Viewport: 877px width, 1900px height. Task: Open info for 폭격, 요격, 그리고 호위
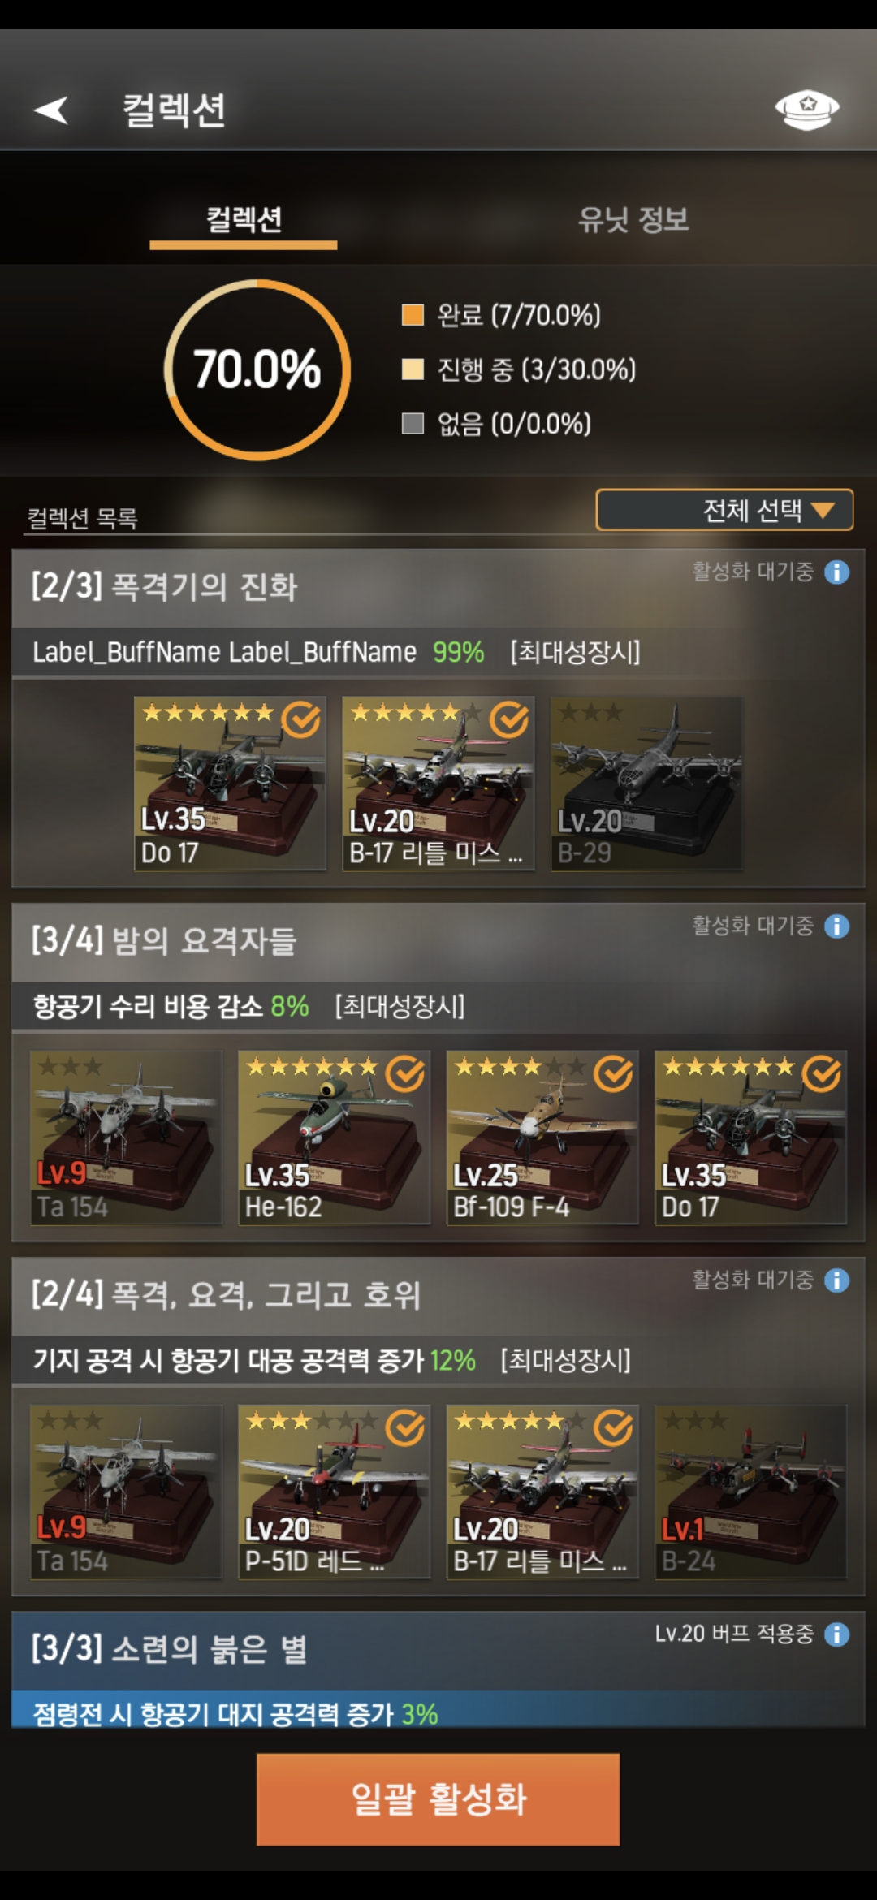[x=836, y=1280]
